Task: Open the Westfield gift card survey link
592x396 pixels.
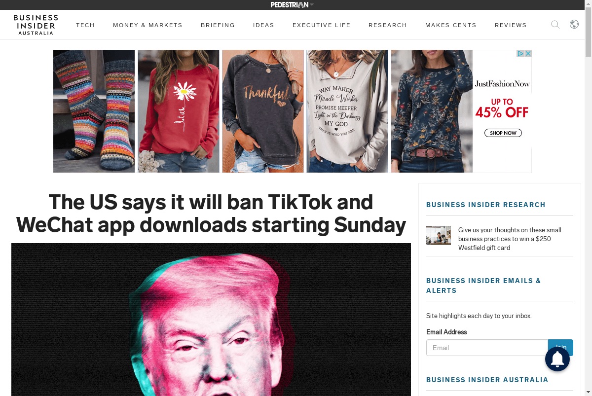Action: click(x=510, y=239)
